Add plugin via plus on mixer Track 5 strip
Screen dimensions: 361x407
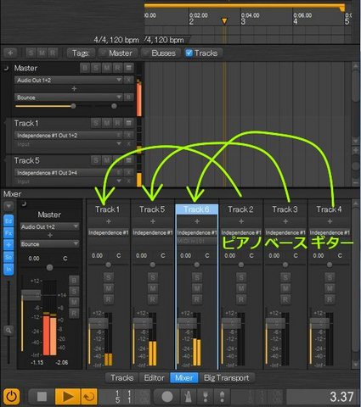pyautogui.click(x=153, y=221)
